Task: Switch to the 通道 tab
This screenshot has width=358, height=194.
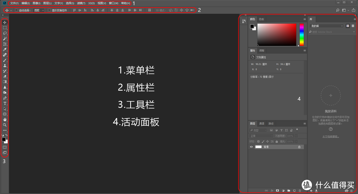Action: pos(262,123)
